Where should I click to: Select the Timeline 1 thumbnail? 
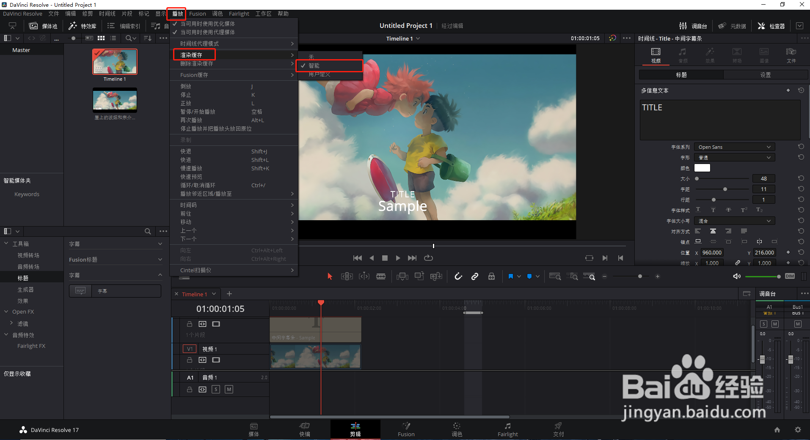[115, 62]
